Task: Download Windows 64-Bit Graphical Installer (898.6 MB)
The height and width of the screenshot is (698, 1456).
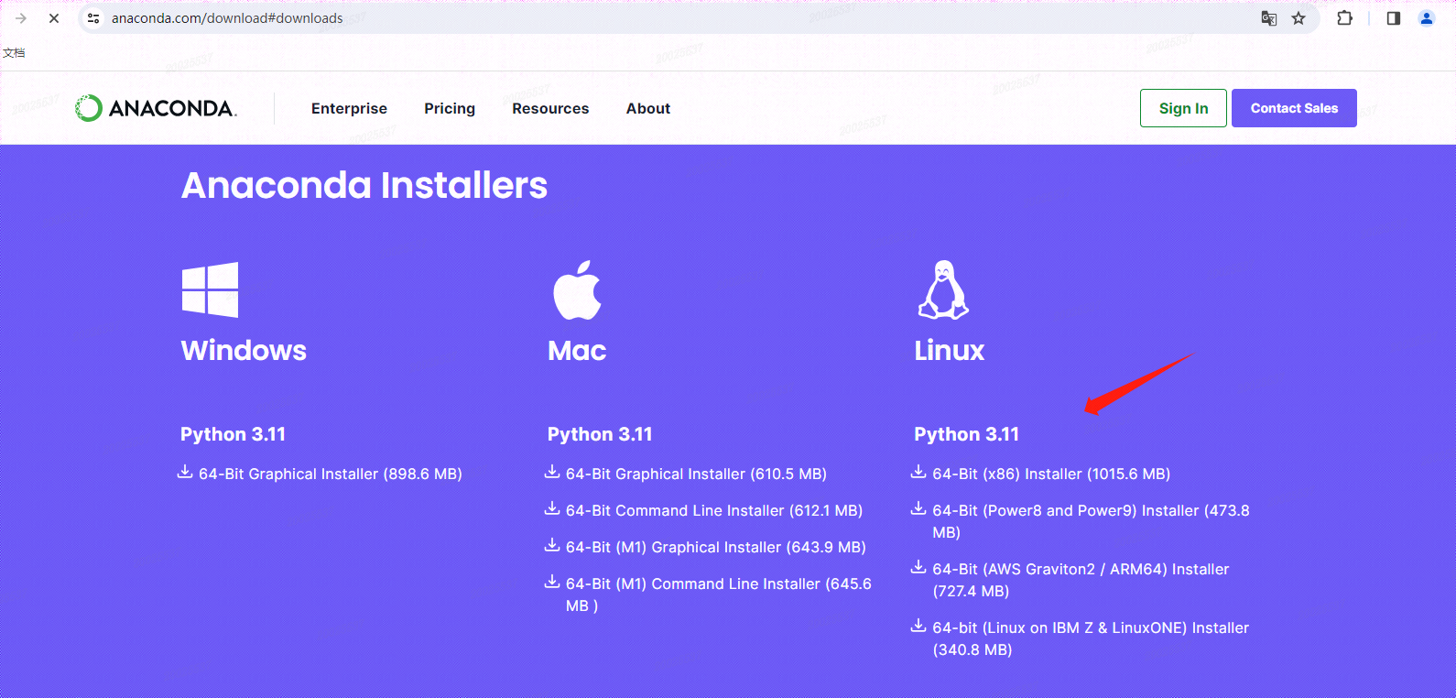Action: point(331,474)
